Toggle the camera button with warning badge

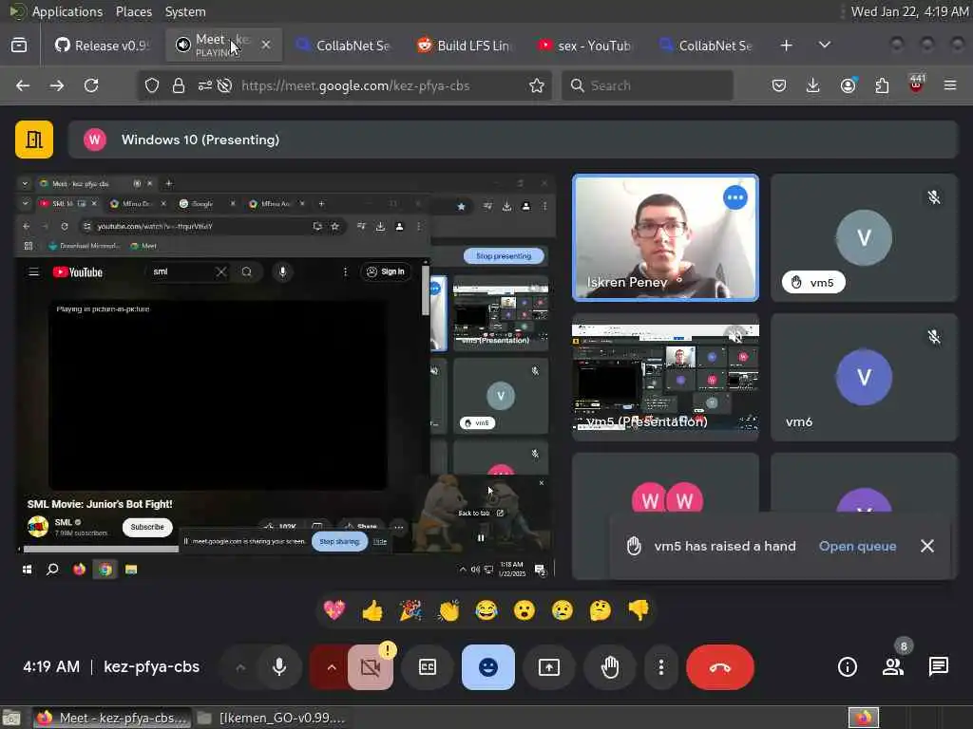click(x=371, y=667)
